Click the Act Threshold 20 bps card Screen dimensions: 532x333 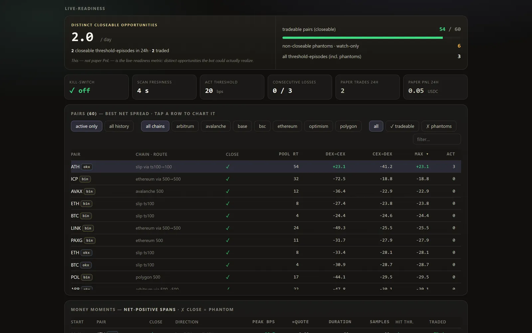point(232,87)
